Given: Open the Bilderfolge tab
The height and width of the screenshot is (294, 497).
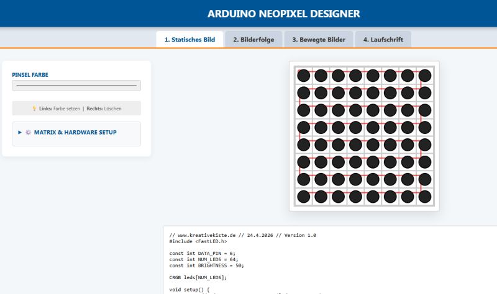Looking at the screenshot, I should coord(253,40).
